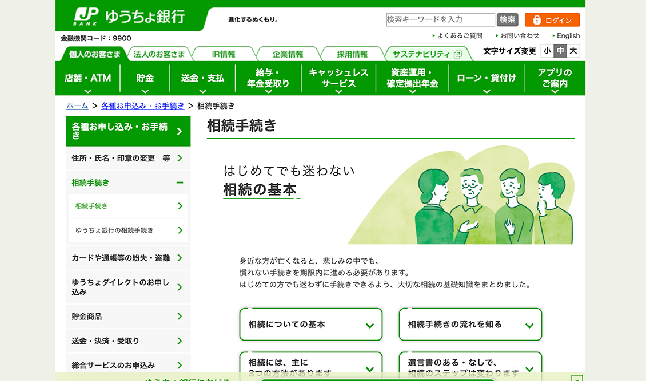Image resolution: width=646 pixels, height=381 pixels.
Task: Open the アプリのご案内 dropdown menu
Action: (555, 78)
